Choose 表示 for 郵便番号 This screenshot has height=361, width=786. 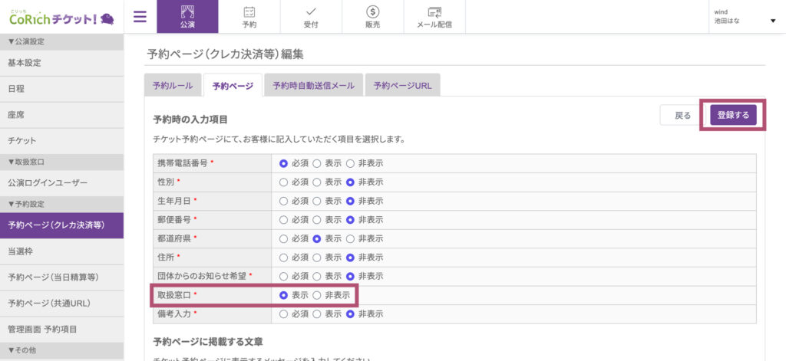(317, 220)
